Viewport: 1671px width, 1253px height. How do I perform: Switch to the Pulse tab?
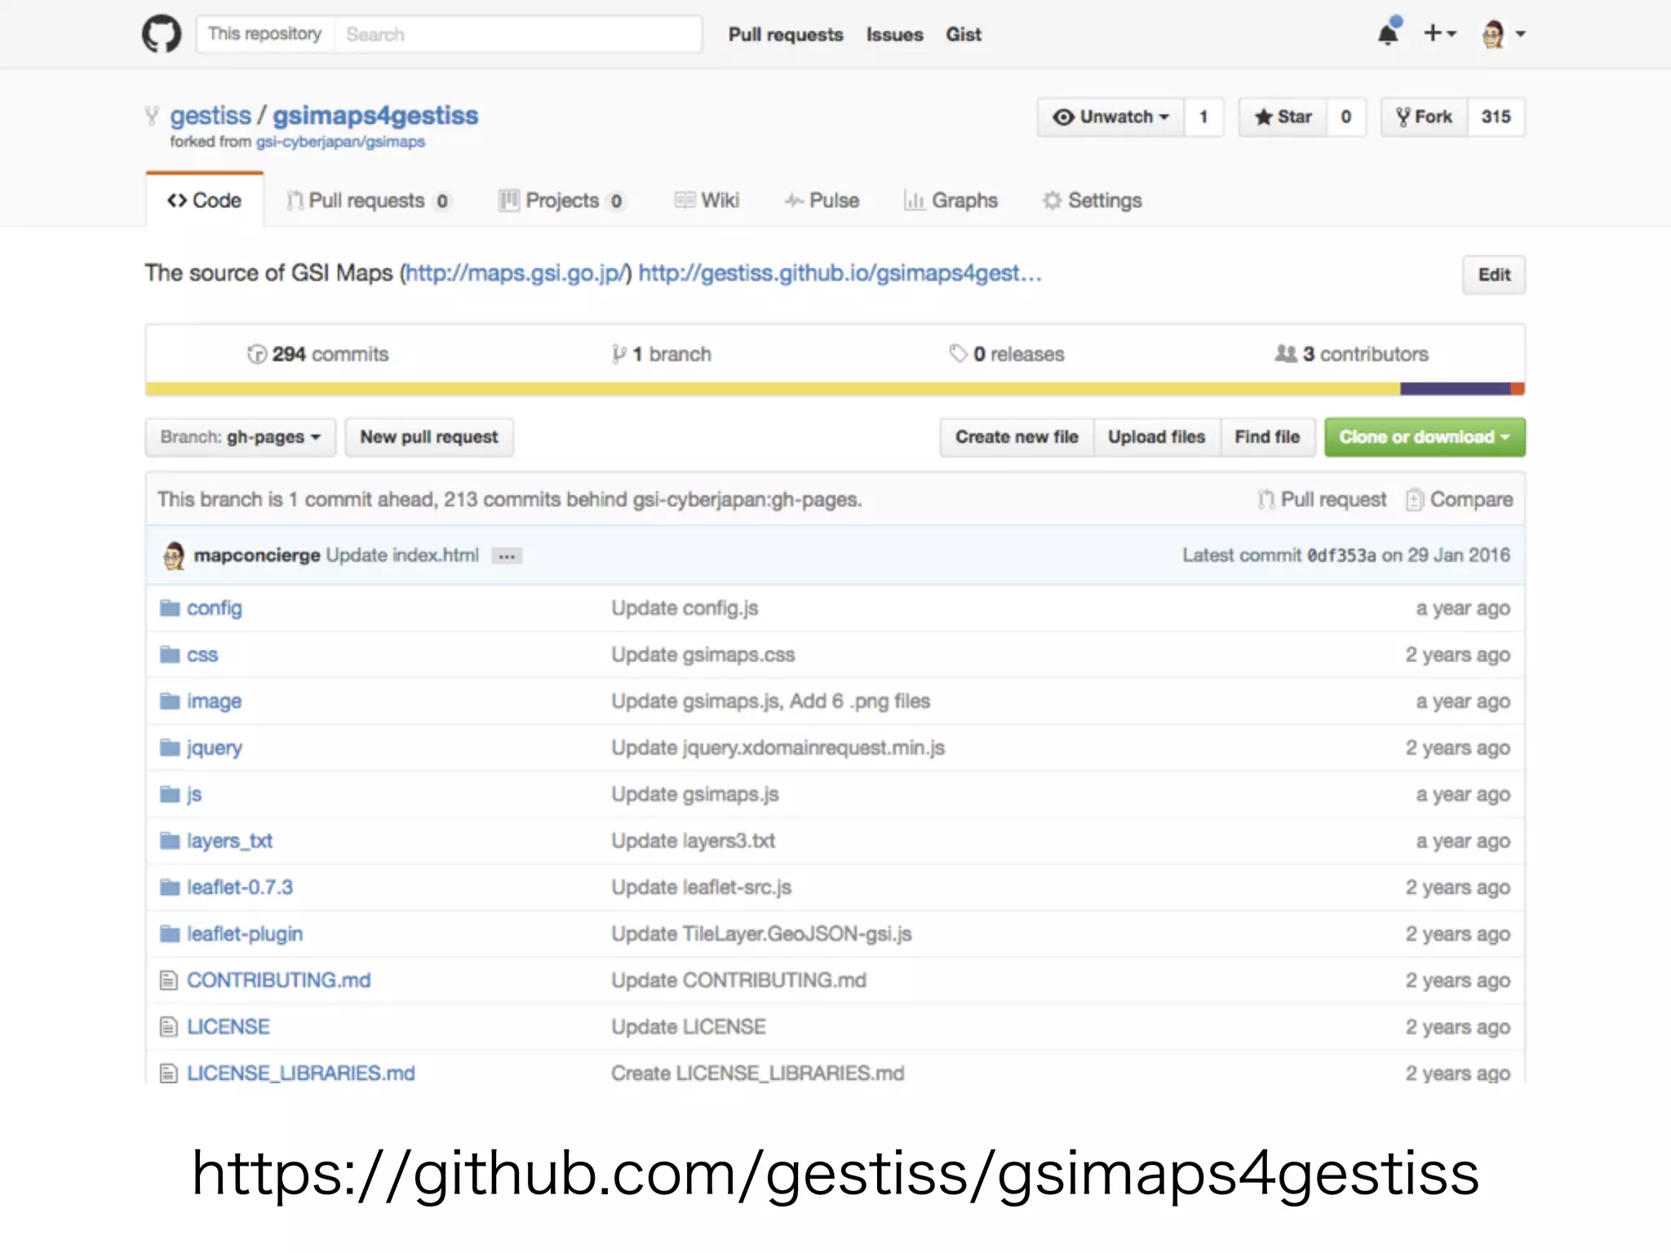822,201
